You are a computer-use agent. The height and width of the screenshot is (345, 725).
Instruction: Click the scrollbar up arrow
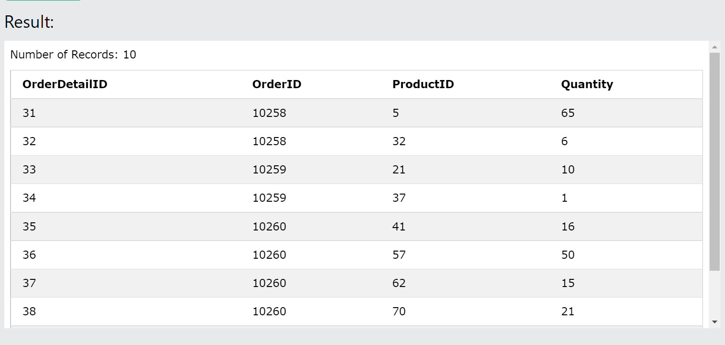(x=714, y=47)
